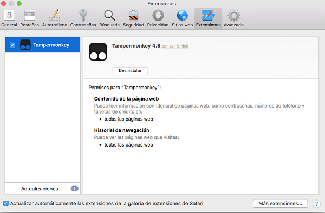Open the General preferences pane
Image resolution: width=325 pixels, height=213 pixels.
pos(9,18)
